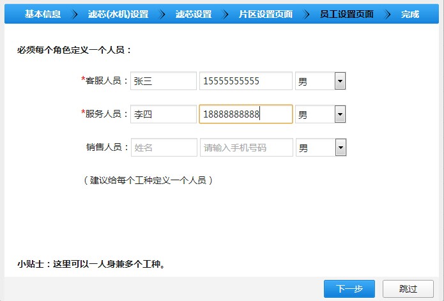Expand the 服务人员 gender dropdown
This screenshot has height=301, width=444.
click(x=320, y=114)
